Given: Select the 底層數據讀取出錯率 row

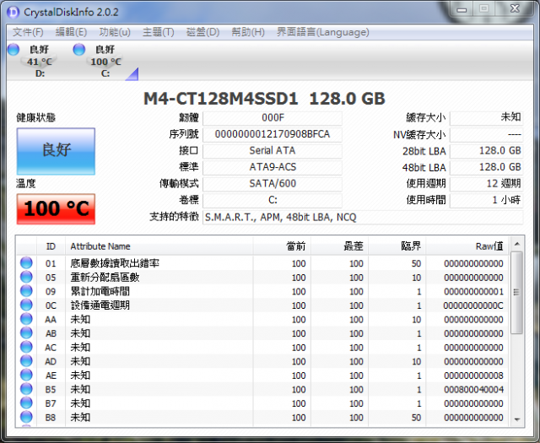Looking at the screenshot, I should coord(262,263).
